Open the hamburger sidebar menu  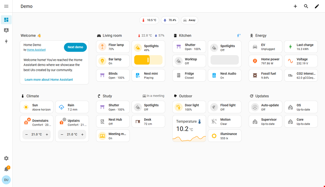(6, 6)
